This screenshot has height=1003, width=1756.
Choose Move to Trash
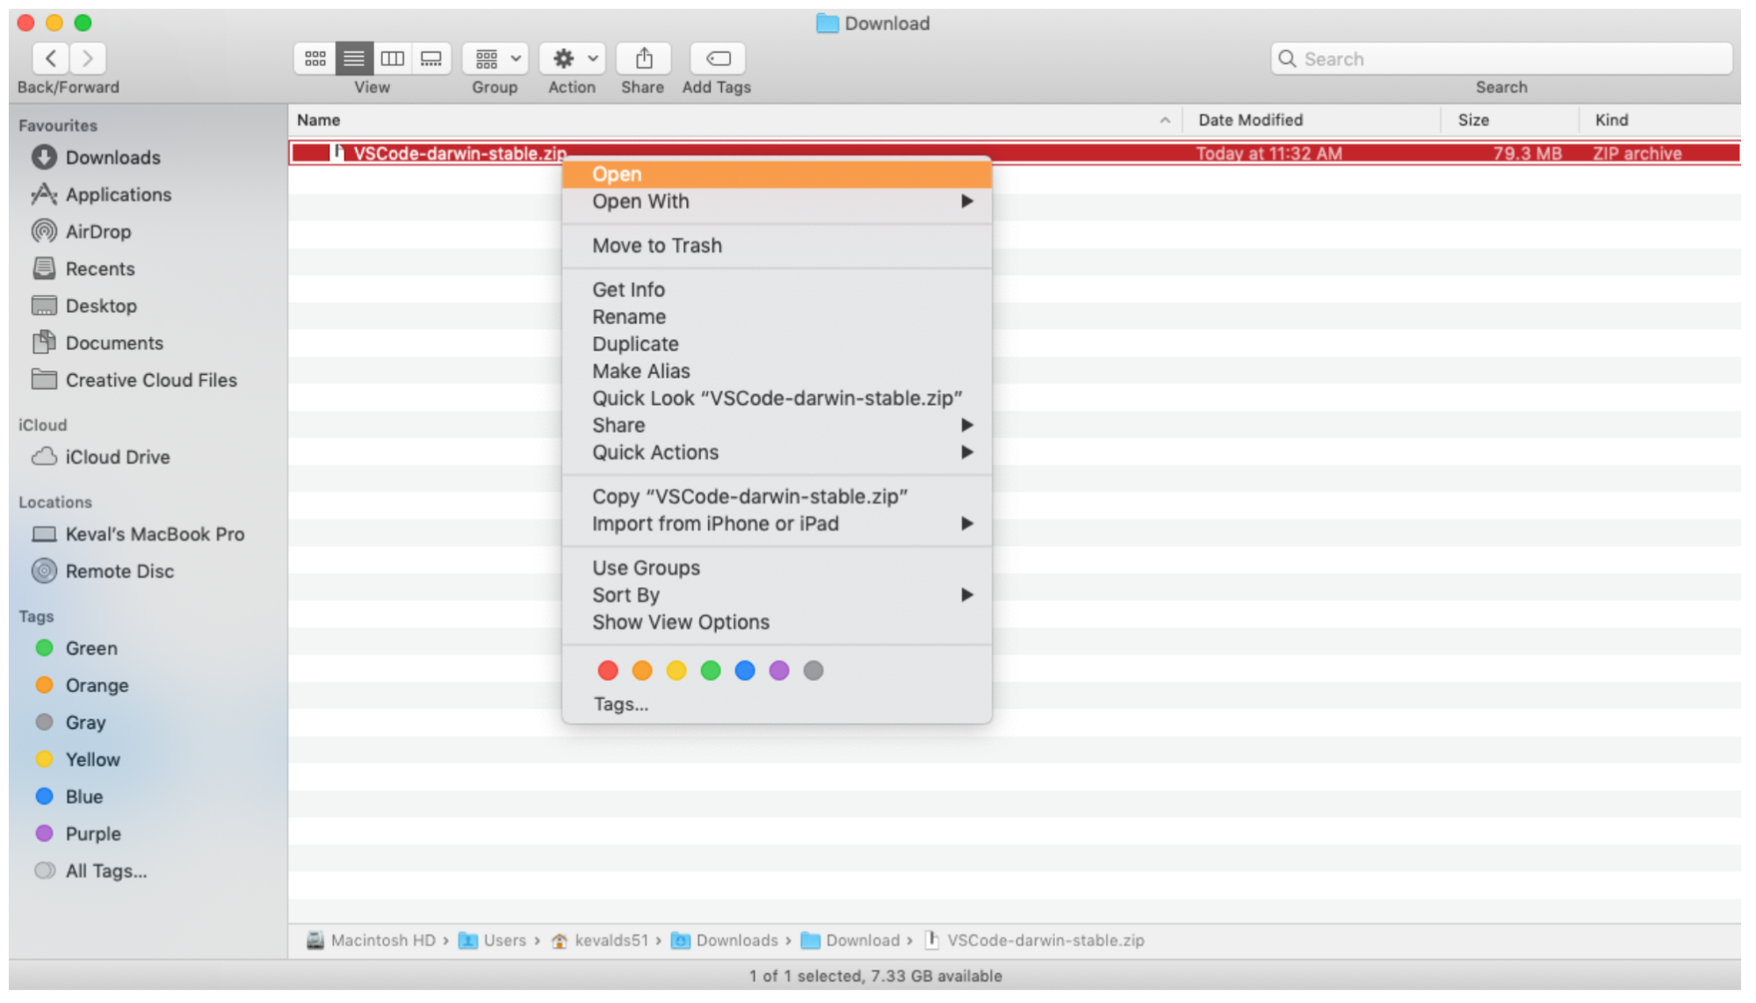point(777,246)
